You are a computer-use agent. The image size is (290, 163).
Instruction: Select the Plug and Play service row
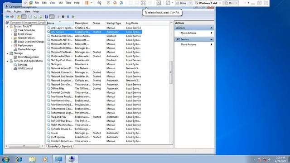94,117
